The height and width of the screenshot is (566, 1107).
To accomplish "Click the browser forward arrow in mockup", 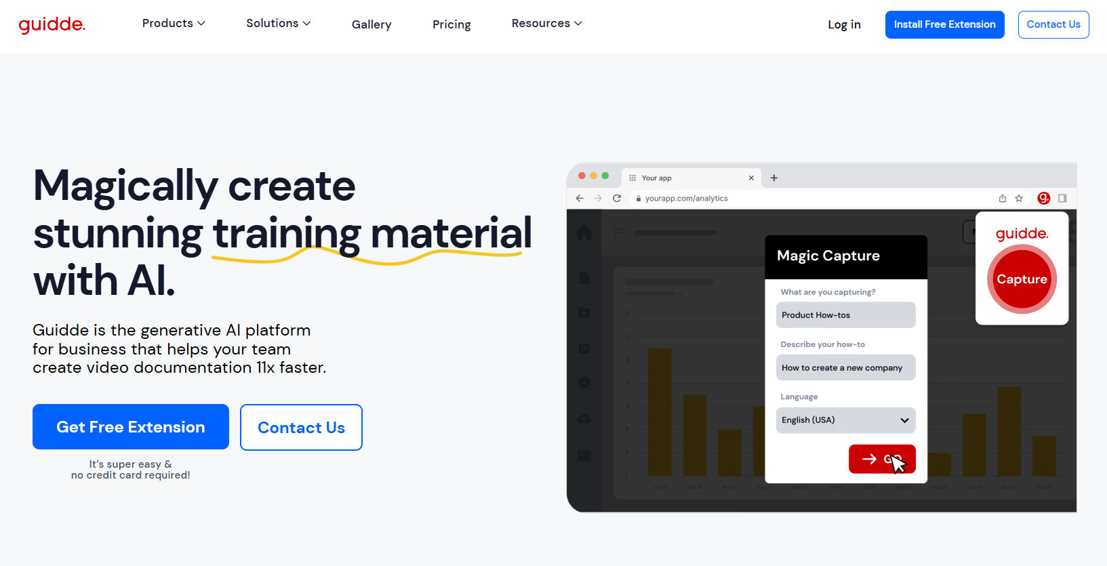I will click(x=598, y=198).
